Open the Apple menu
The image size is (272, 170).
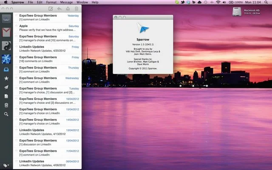click(6, 2)
